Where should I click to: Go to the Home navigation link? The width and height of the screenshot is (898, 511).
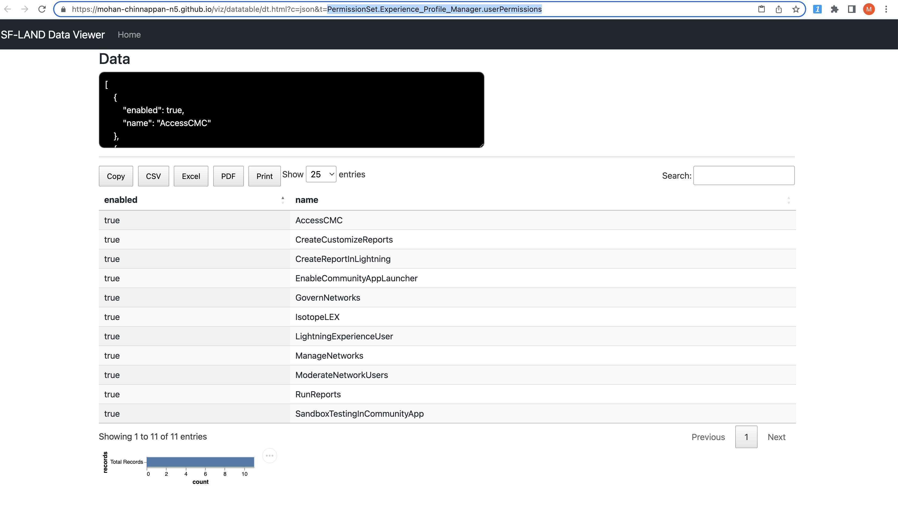[129, 34]
